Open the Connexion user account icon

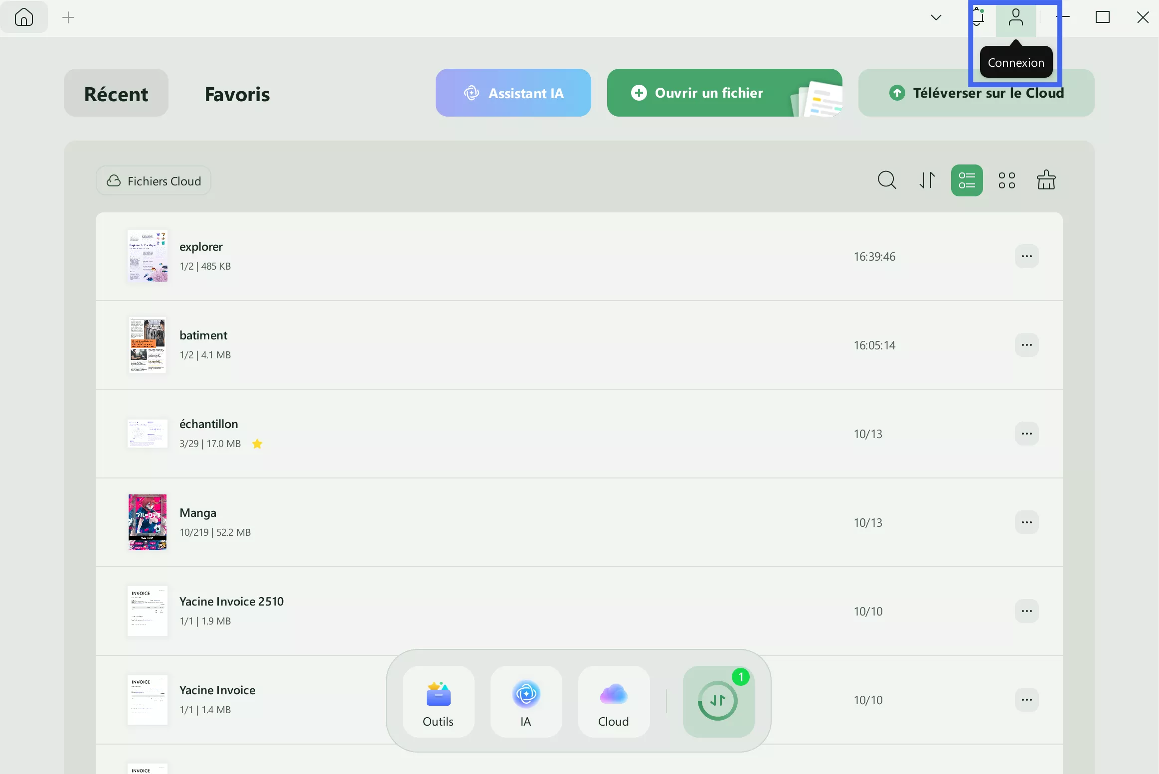pyautogui.click(x=1015, y=18)
